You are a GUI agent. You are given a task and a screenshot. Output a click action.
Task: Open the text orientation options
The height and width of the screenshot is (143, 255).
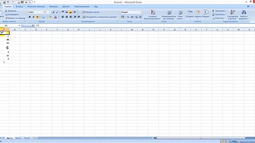point(75,12)
